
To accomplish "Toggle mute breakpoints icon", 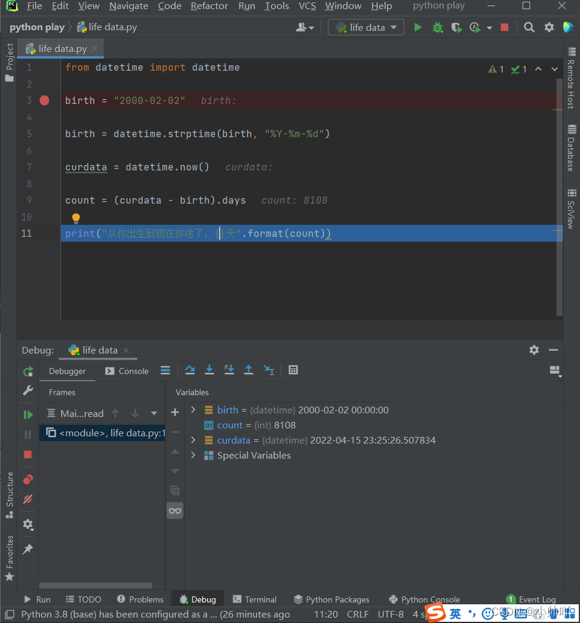I will 28,499.
